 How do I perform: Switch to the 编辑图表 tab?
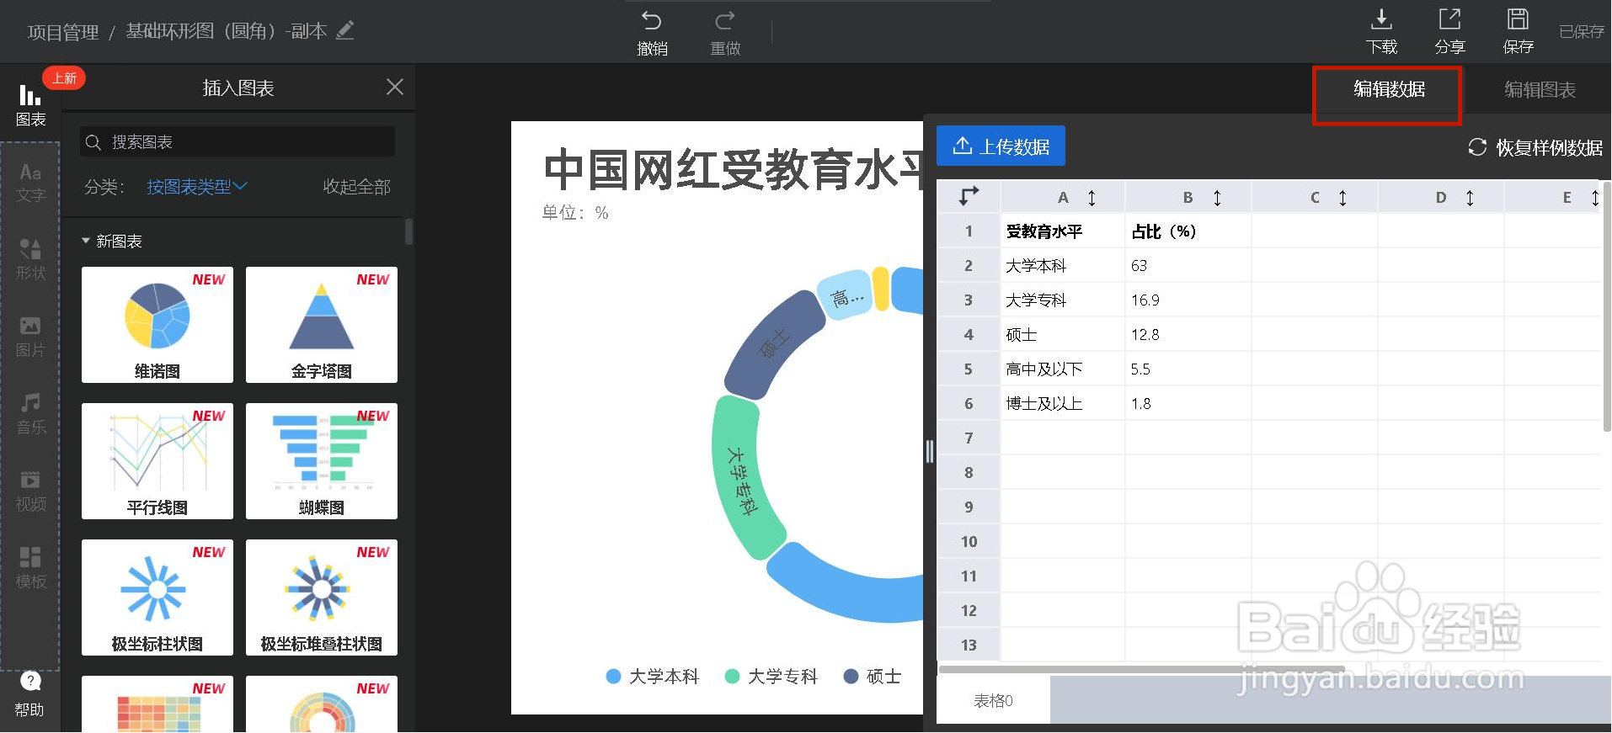click(1540, 90)
